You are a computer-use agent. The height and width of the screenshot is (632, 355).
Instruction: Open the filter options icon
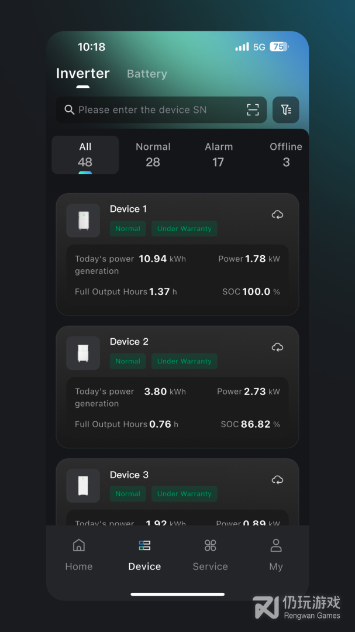pos(285,109)
